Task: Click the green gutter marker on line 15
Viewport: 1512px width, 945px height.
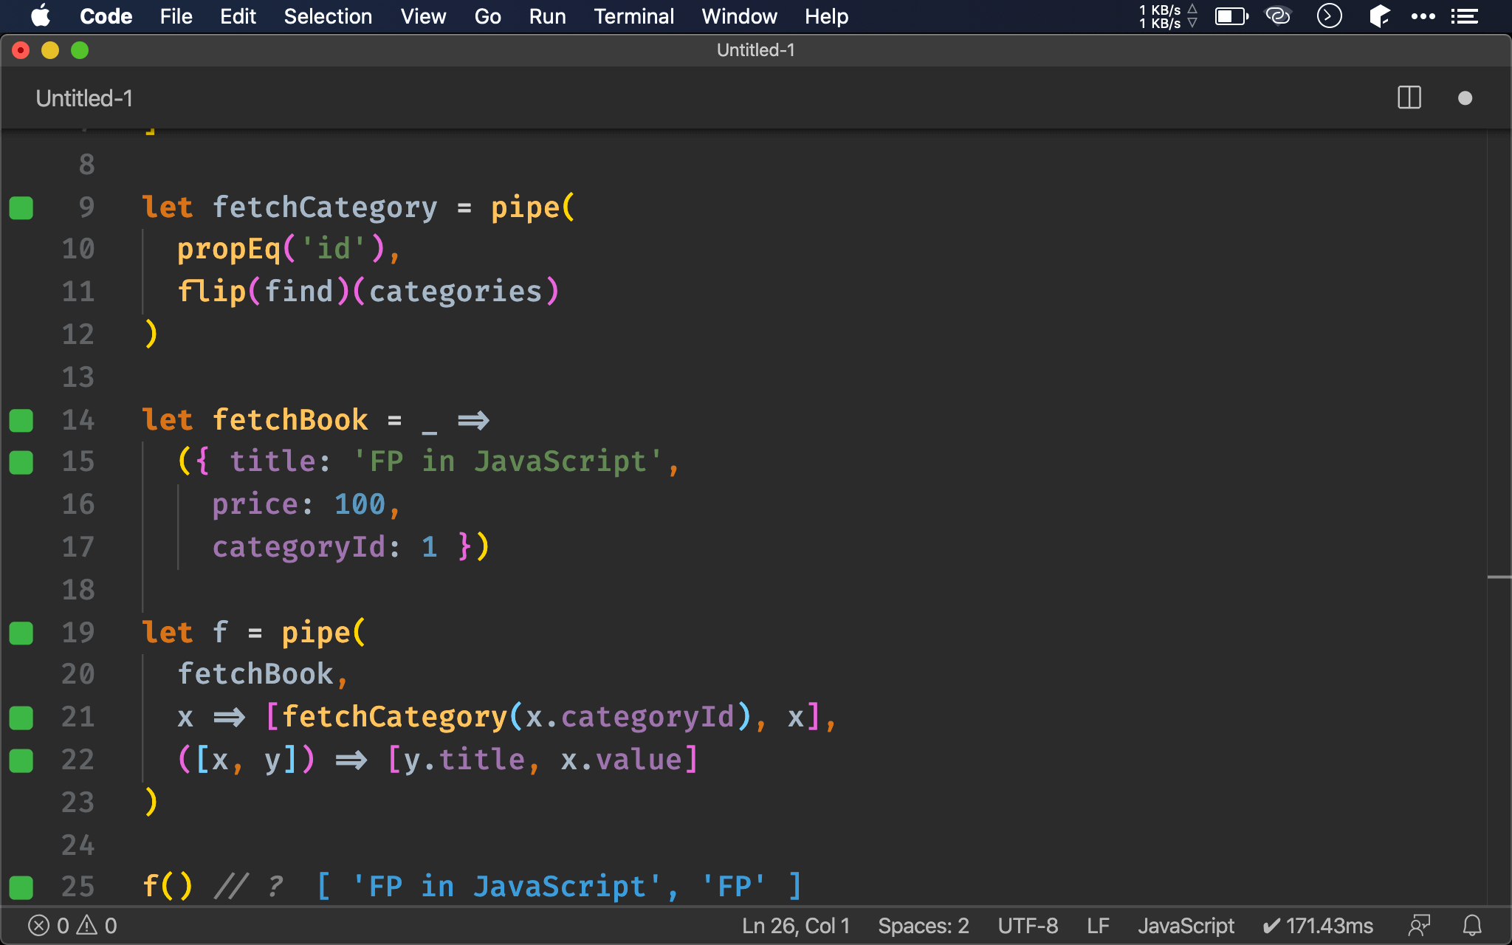Action: 21,462
